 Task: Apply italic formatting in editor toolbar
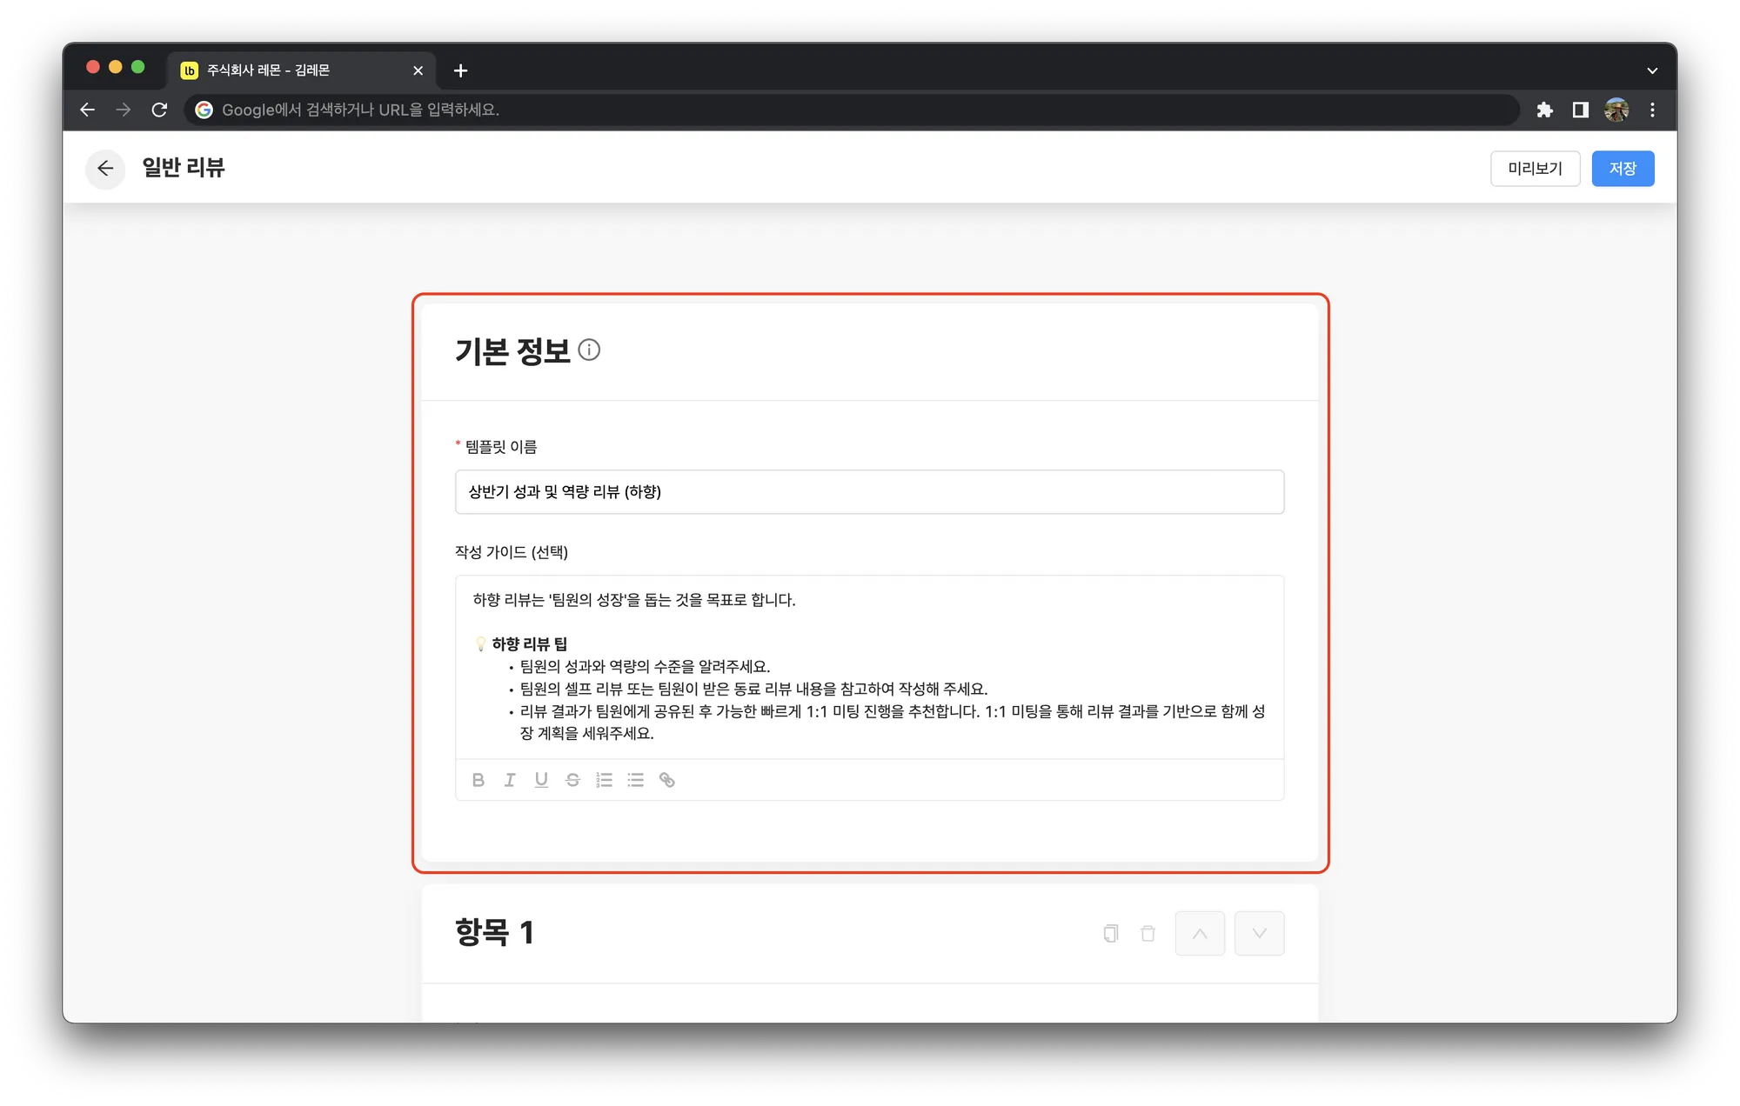click(510, 780)
